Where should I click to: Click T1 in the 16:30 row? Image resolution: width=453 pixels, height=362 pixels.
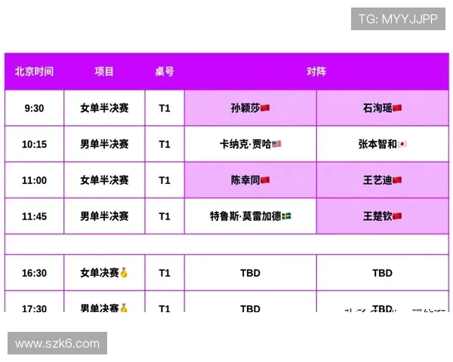point(165,273)
